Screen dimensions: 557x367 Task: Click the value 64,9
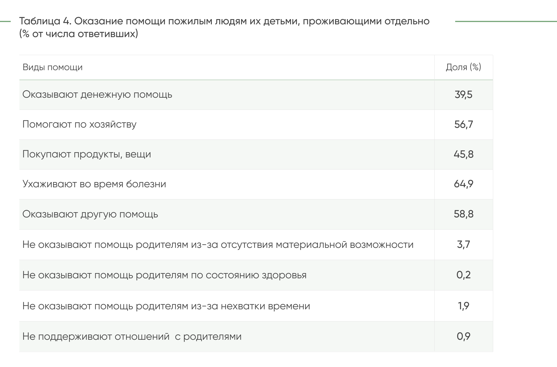click(463, 184)
